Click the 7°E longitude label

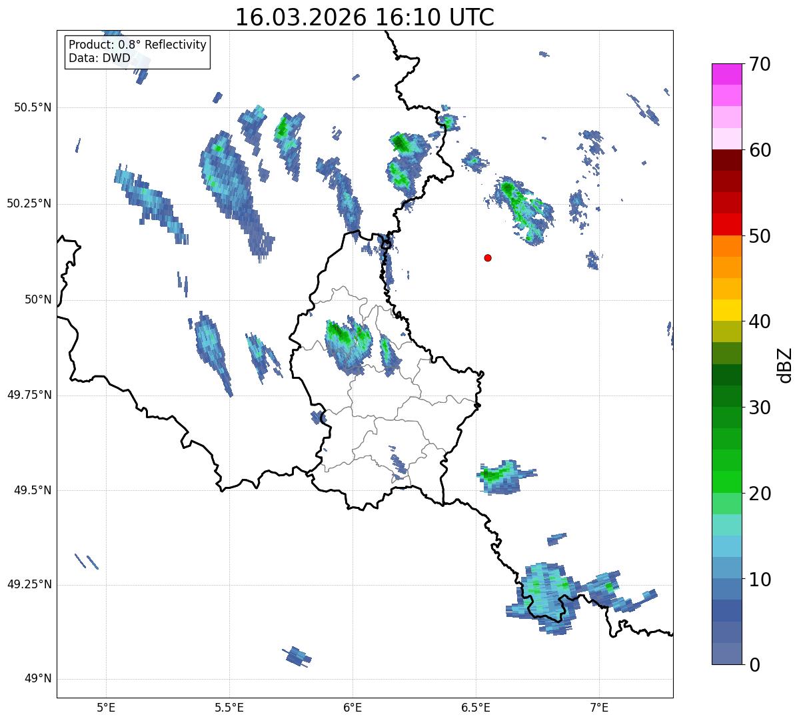(x=599, y=707)
